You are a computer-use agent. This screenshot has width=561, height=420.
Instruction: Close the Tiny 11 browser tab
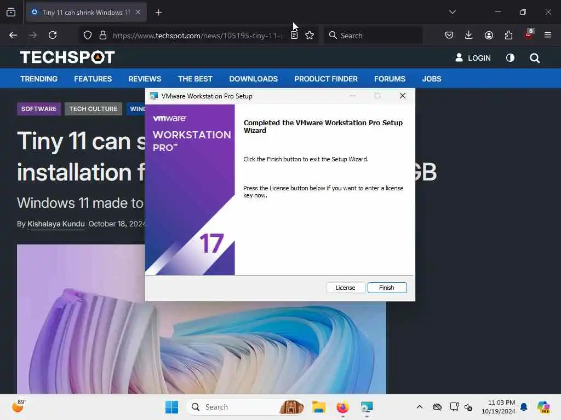[138, 12]
